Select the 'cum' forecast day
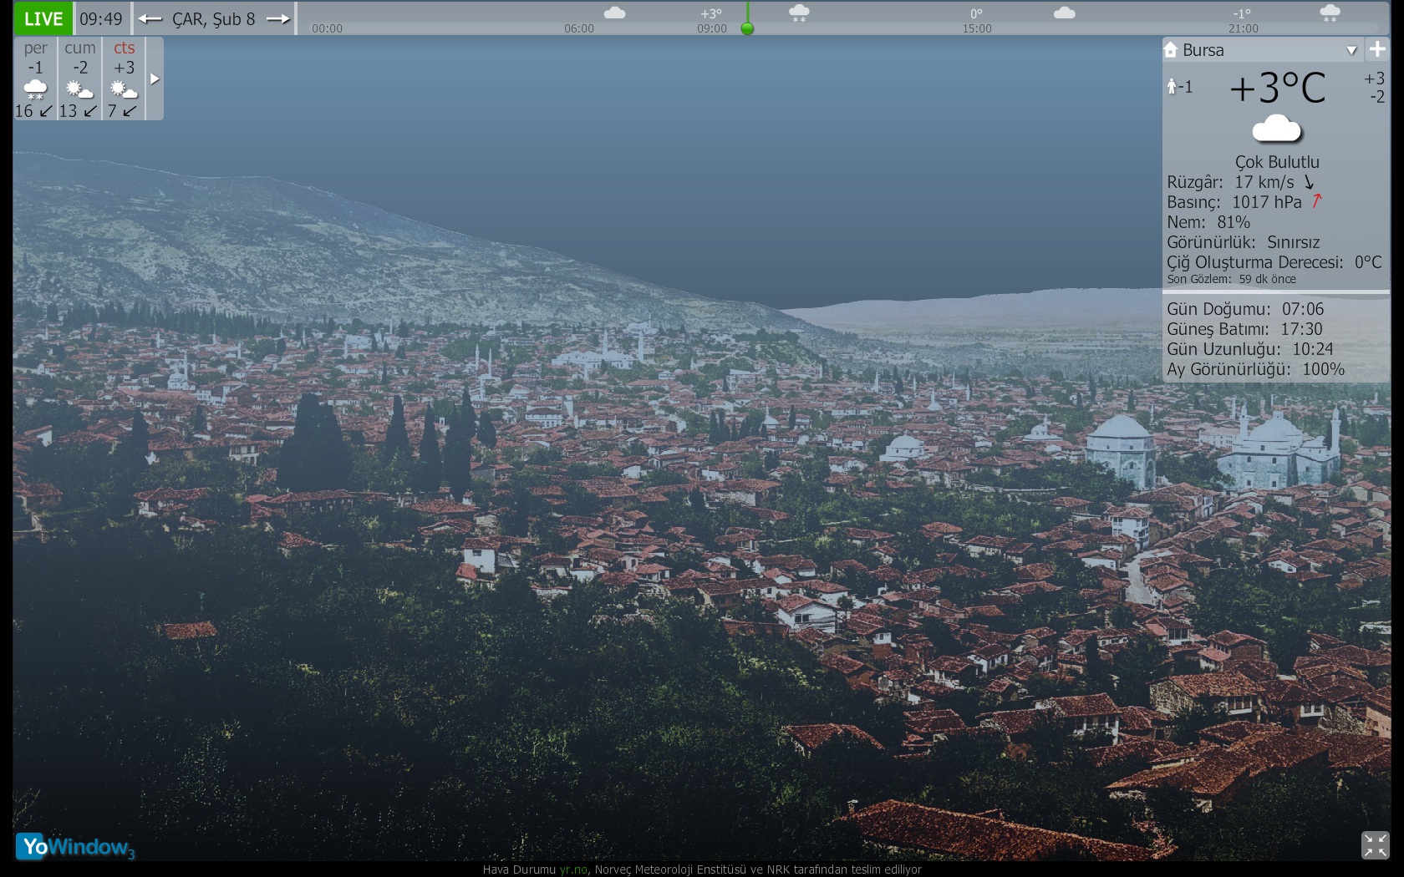1404x877 pixels. pos(79,79)
